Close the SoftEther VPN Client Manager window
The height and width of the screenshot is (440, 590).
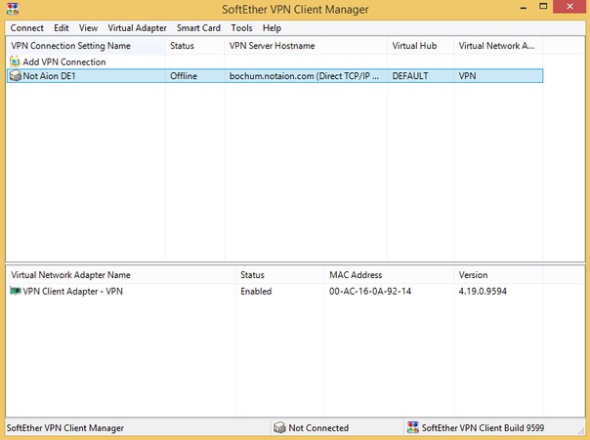569,7
